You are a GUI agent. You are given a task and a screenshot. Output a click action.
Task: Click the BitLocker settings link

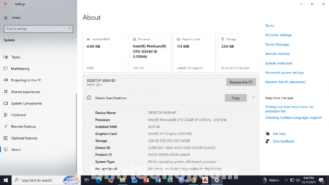tap(278, 35)
